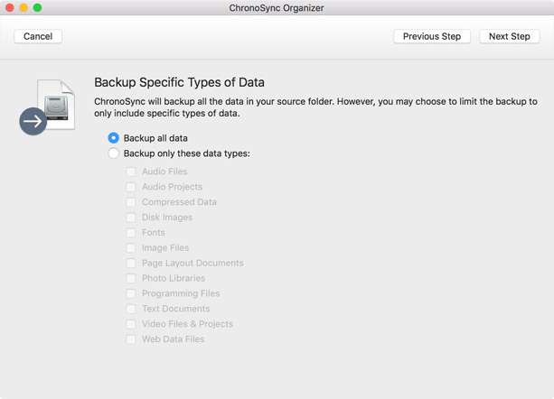
Task: Enable the Audio Projects checkbox
Action: pos(131,187)
